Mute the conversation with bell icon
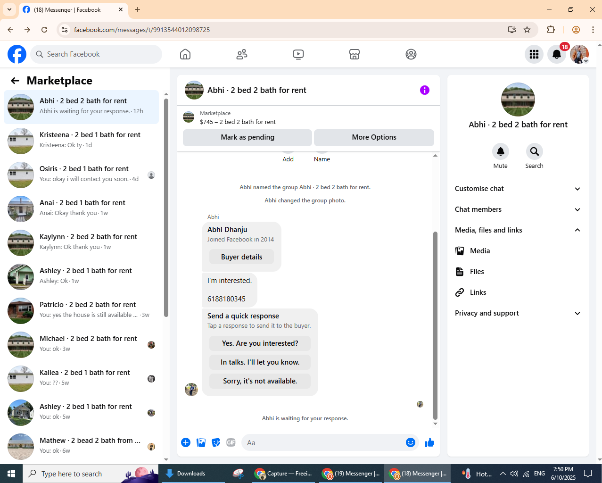This screenshot has width=602, height=483. [501, 151]
